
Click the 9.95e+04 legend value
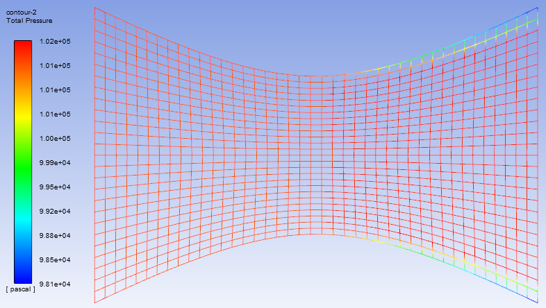point(55,187)
